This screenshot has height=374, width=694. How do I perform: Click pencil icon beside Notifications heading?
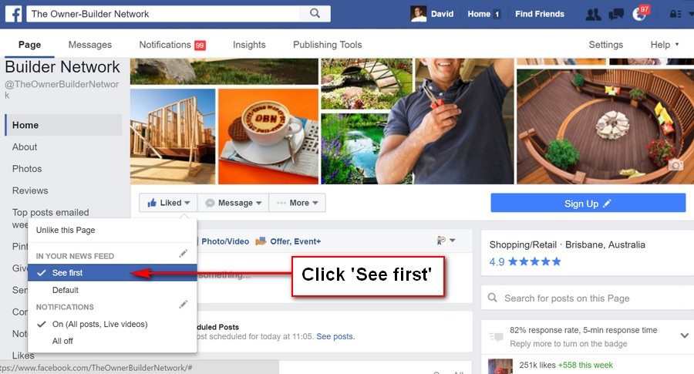pos(184,305)
